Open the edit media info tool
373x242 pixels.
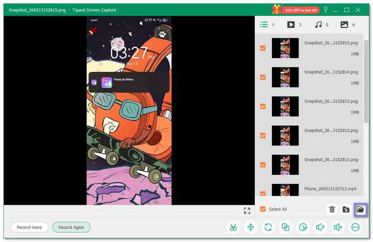(x=303, y=227)
